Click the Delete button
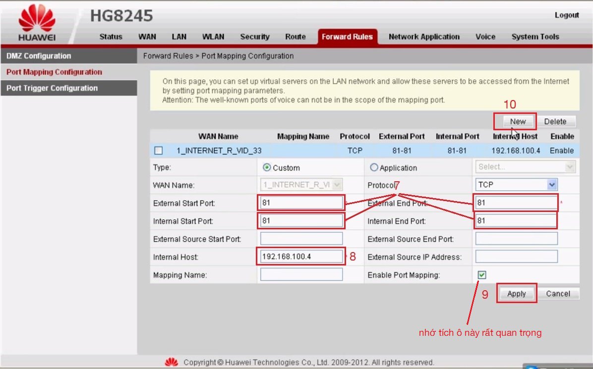This screenshot has width=593, height=369. 555,122
